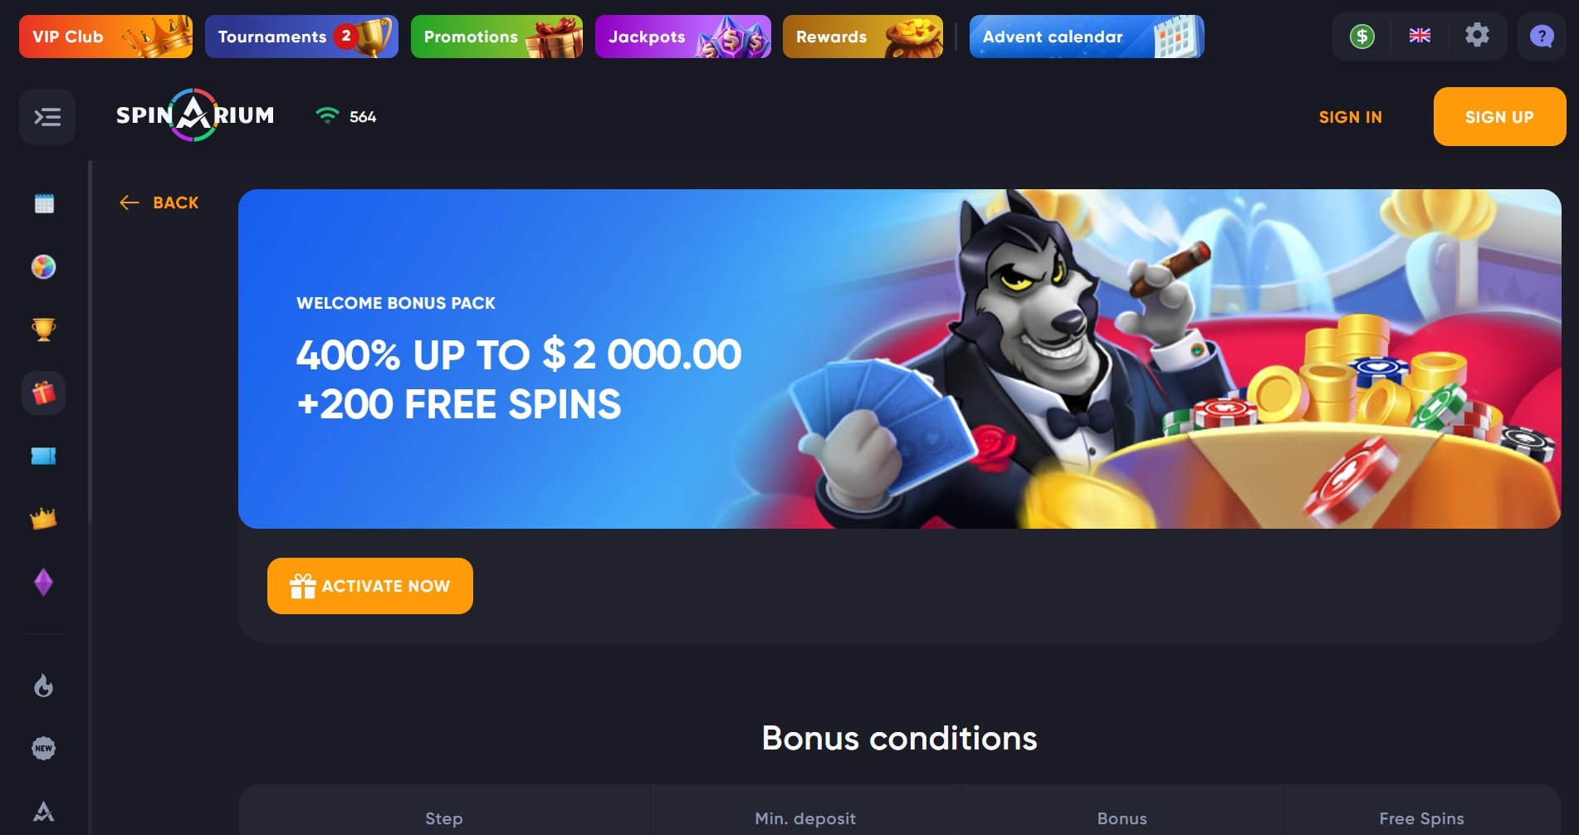1579x835 pixels.
Task: Expand the sidebar menu toggle icon
Action: click(47, 117)
